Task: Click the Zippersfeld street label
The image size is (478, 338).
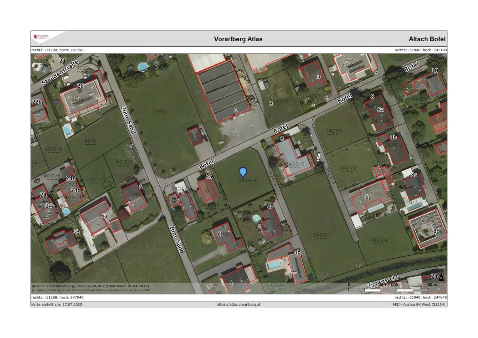Action: point(383,282)
